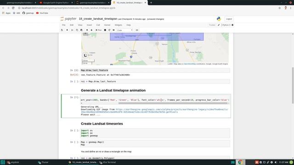294x165 pixels.
Task: Open the Thunar taskbar window
Action: click(43, 162)
